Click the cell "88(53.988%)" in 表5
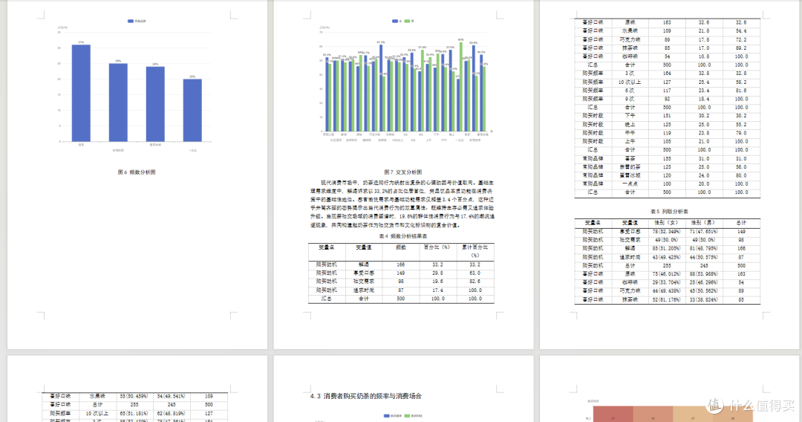Viewport: 802px width, 422px height. [703, 274]
